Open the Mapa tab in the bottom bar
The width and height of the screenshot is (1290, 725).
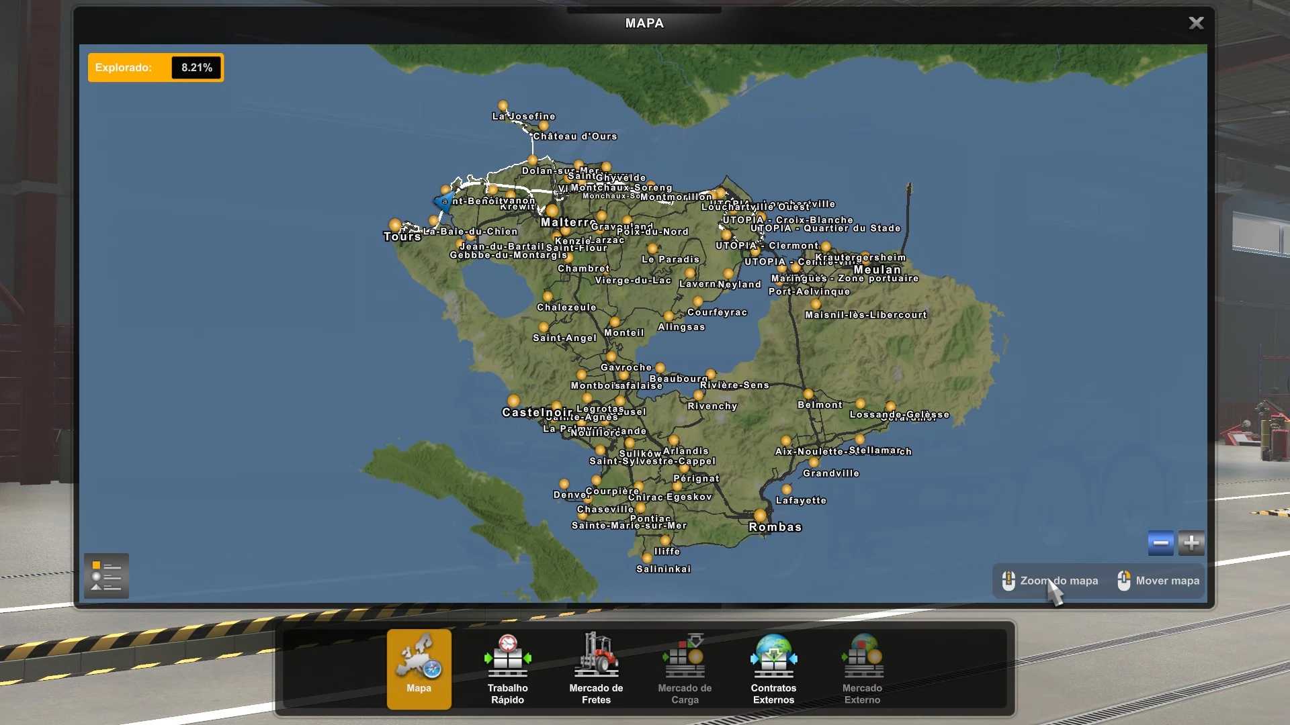(x=419, y=668)
